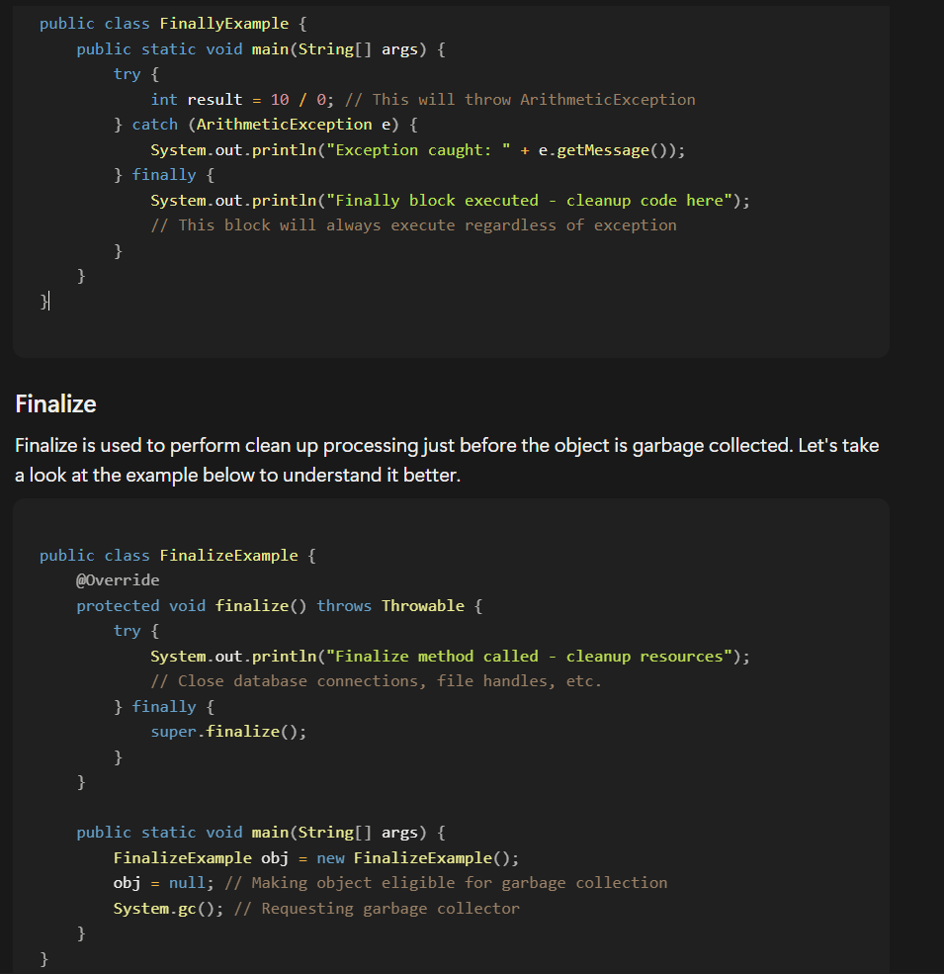Viewport: 944px width, 974px height.
Task: Click comment "// Close database connections, file handles"
Action: tap(376, 681)
